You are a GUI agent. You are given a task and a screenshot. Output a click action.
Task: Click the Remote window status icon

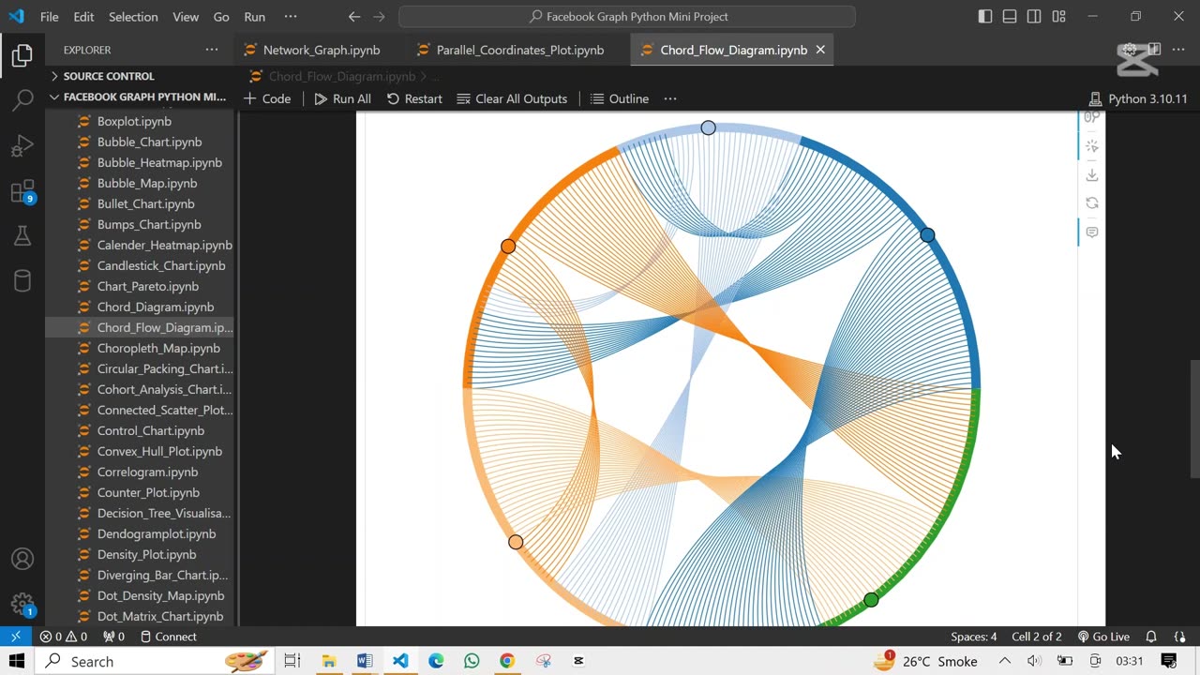tap(16, 637)
